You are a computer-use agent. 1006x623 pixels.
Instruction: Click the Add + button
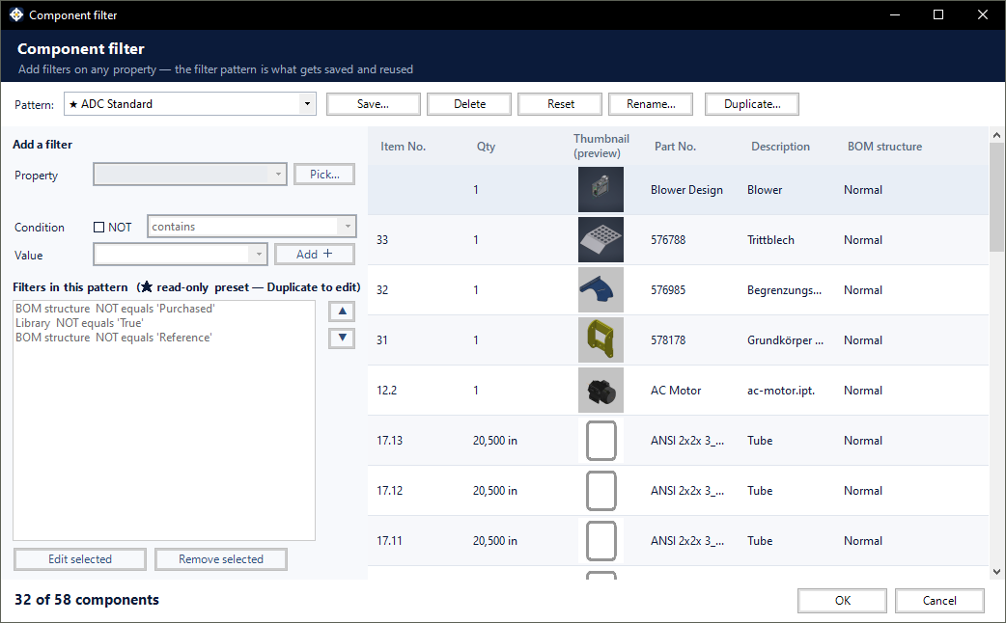(315, 255)
